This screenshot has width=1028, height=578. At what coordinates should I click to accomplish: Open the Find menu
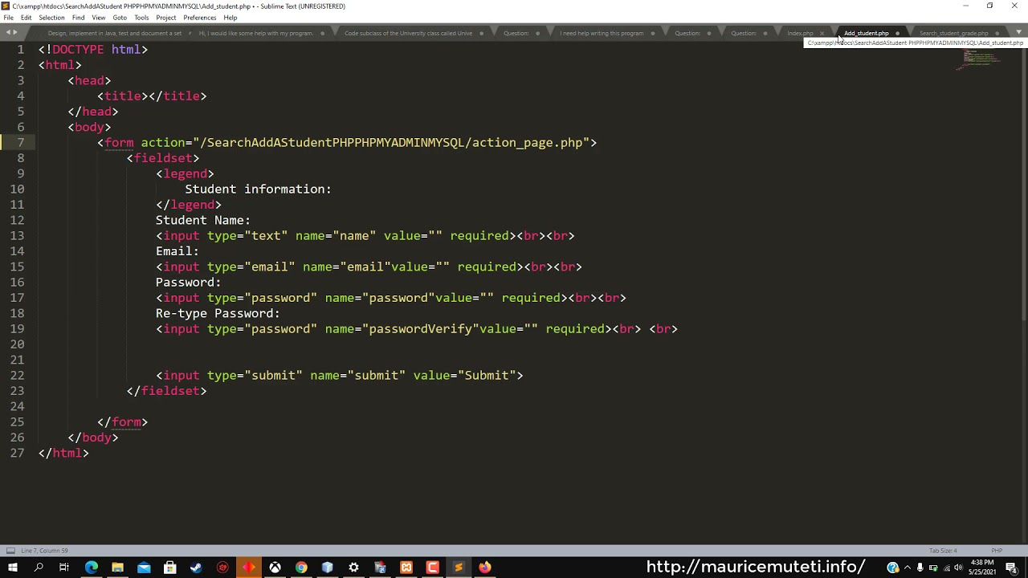[x=78, y=18]
